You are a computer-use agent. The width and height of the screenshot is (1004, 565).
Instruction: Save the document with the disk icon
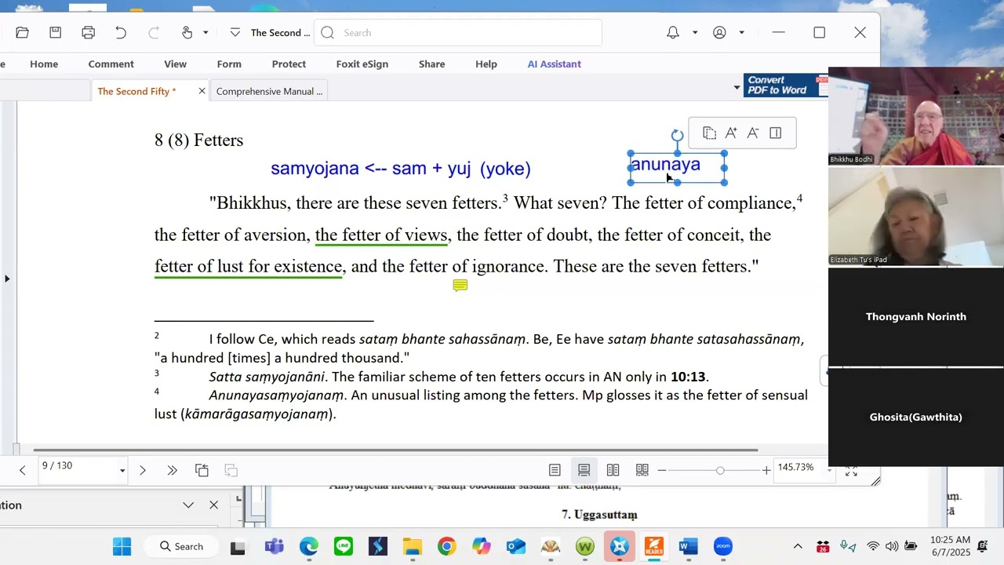pos(55,32)
